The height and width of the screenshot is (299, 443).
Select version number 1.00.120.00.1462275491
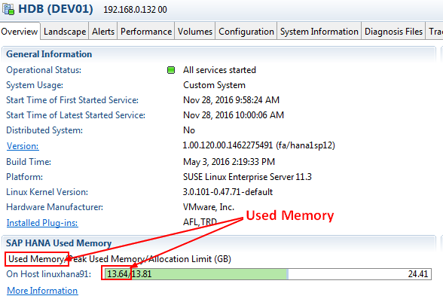pyautogui.click(x=228, y=145)
